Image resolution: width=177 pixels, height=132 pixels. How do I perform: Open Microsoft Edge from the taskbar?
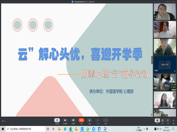[x=71, y=129]
